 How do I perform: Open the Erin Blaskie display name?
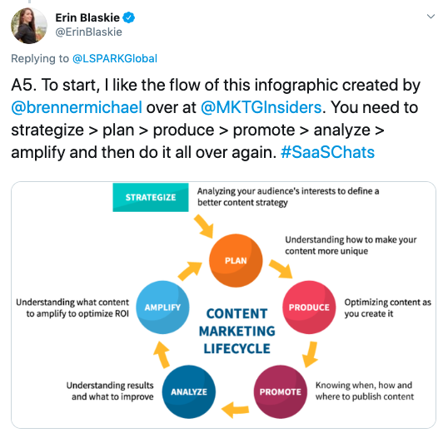87,17
